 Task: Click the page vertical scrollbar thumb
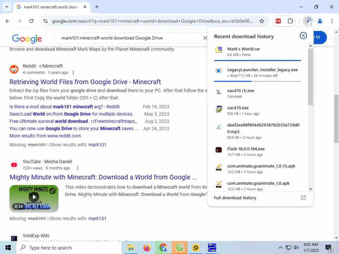click(336, 119)
